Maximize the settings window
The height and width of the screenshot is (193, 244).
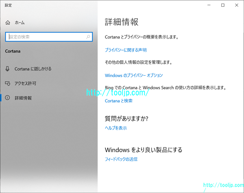pos(223,5)
